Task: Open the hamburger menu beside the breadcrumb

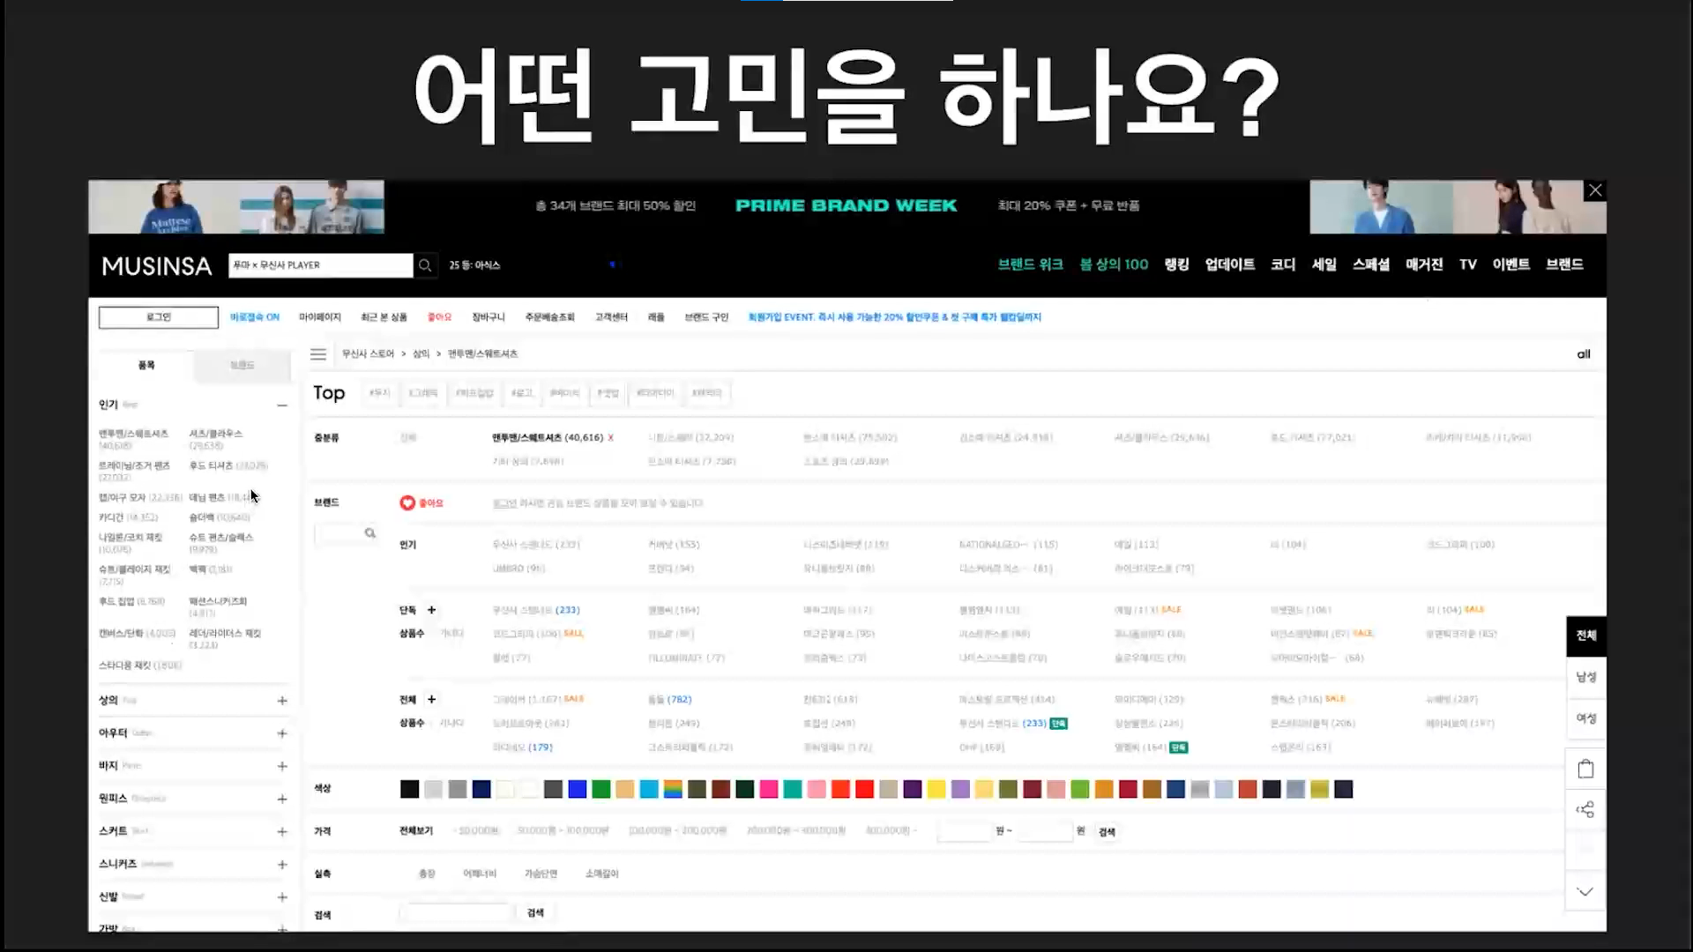Action: click(x=318, y=354)
